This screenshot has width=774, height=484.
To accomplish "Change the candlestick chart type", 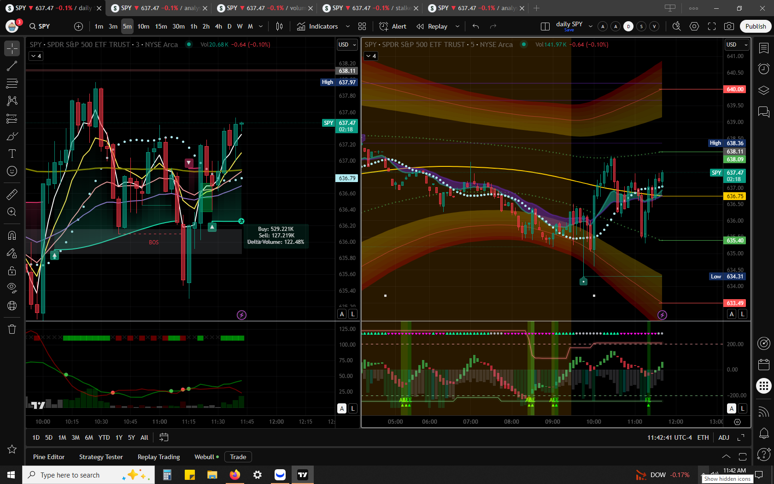I will [x=279, y=26].
